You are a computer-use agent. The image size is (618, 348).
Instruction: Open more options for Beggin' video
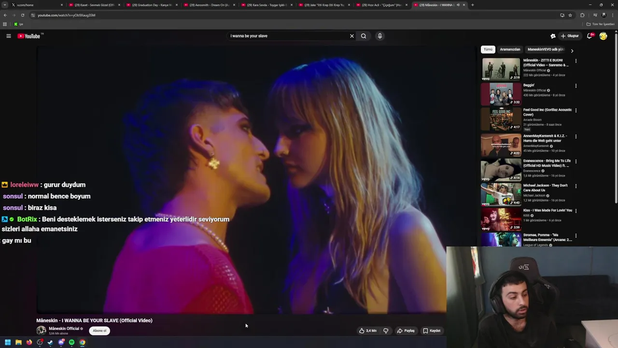click(x=576, y=86)
